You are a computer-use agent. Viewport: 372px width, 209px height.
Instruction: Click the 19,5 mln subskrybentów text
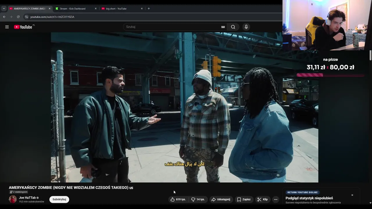(x=31, y=202)
